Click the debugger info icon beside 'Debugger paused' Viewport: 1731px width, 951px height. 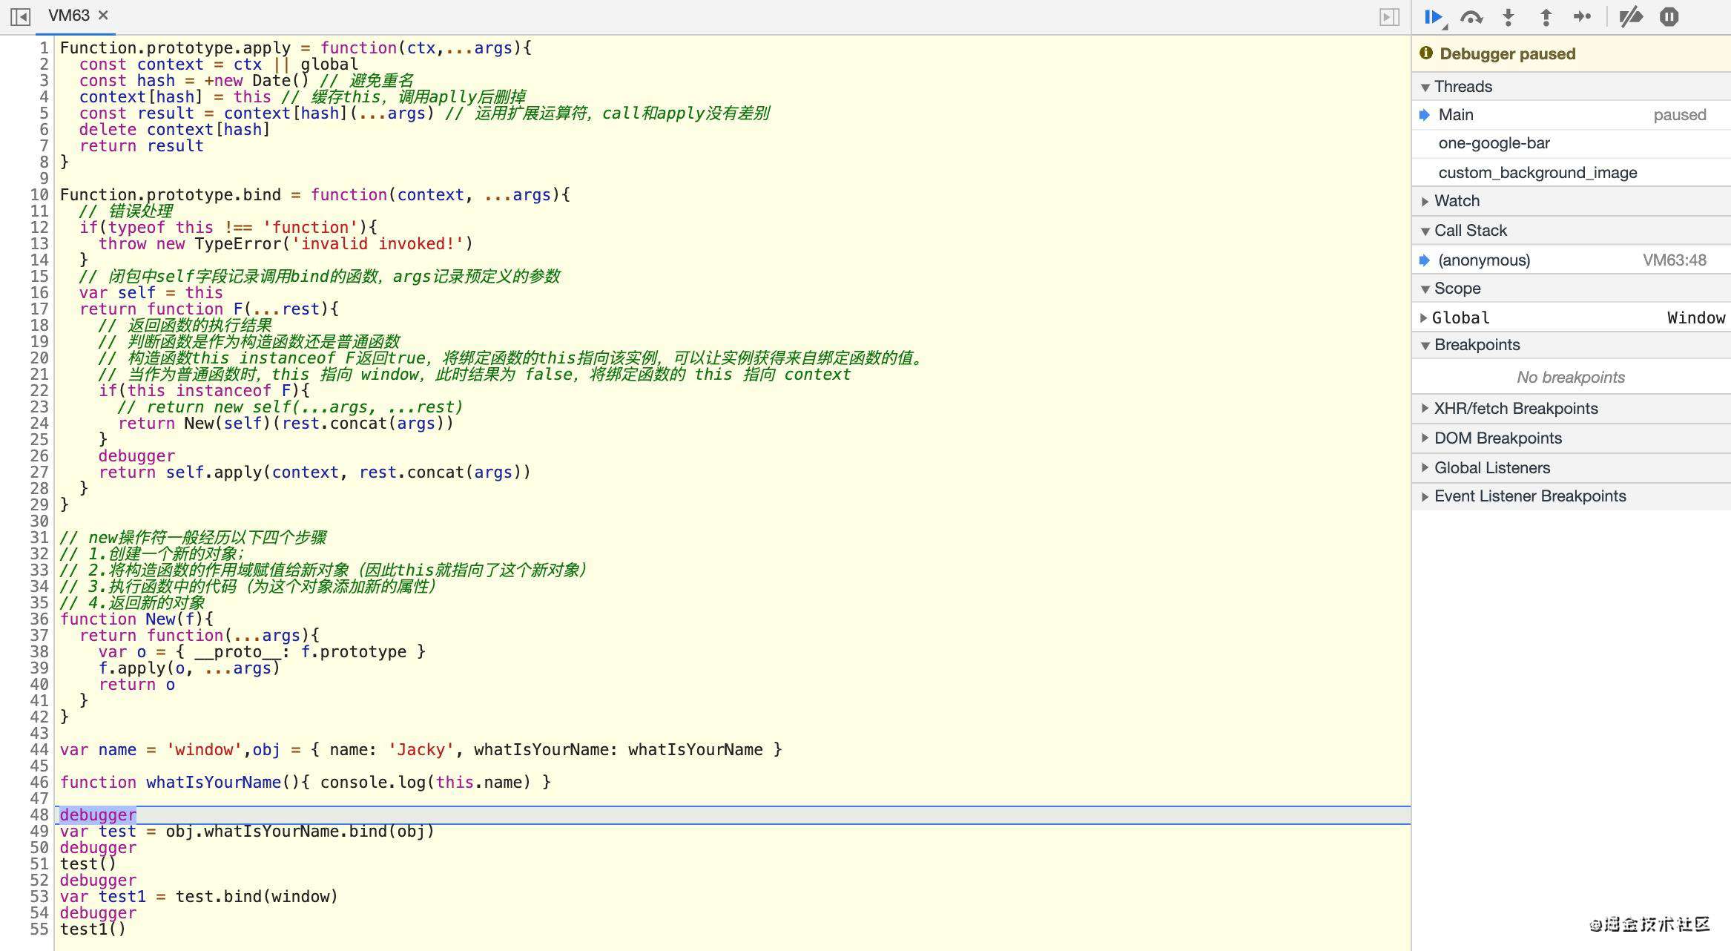click(1425, 53)
